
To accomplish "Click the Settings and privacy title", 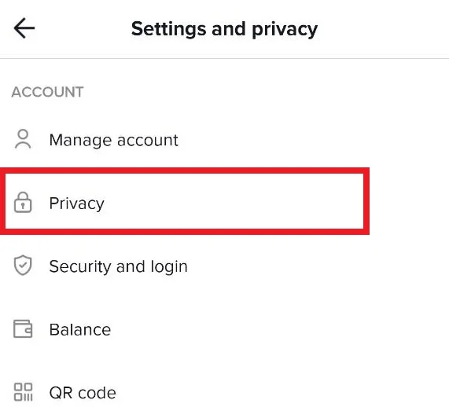I will (225, 29).
